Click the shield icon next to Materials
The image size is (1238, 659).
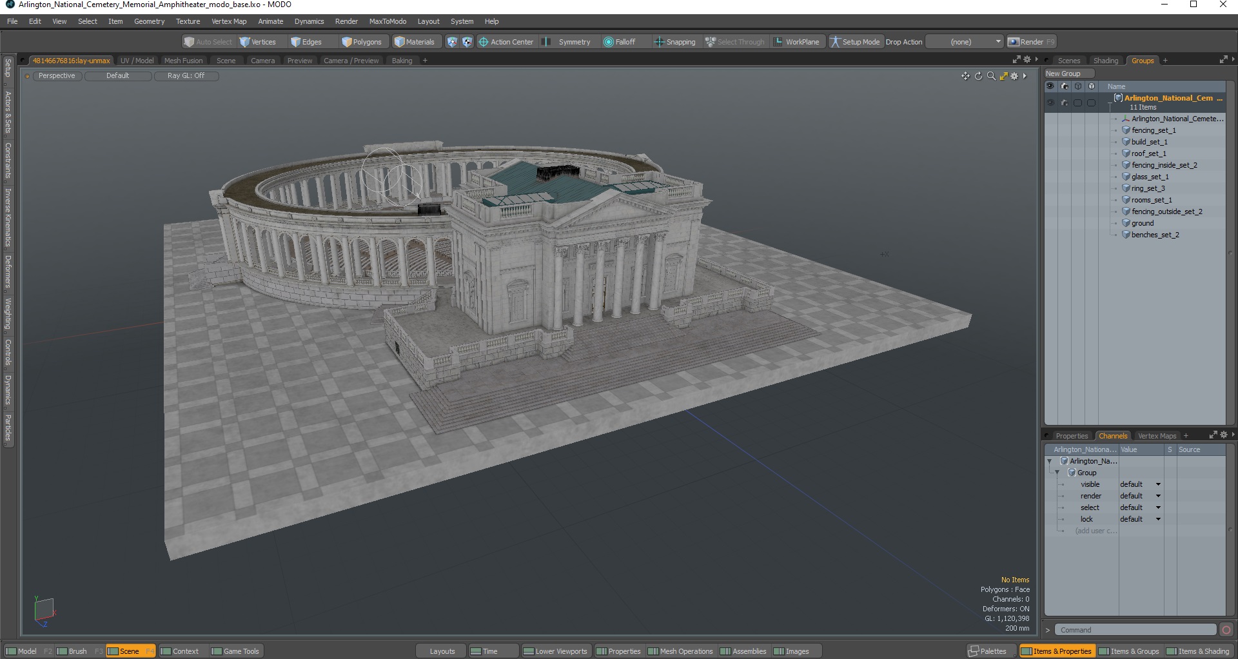[452, 42]
